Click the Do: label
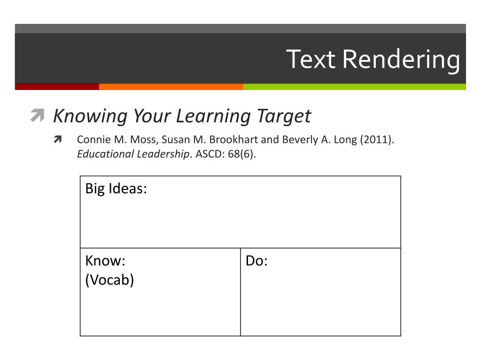This screenshot has height=360, width=481. tap(256, 261)
